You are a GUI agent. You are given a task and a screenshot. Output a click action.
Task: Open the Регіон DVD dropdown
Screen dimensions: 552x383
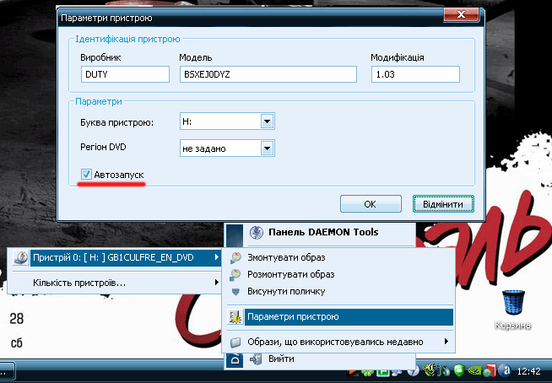click(267, 148)
